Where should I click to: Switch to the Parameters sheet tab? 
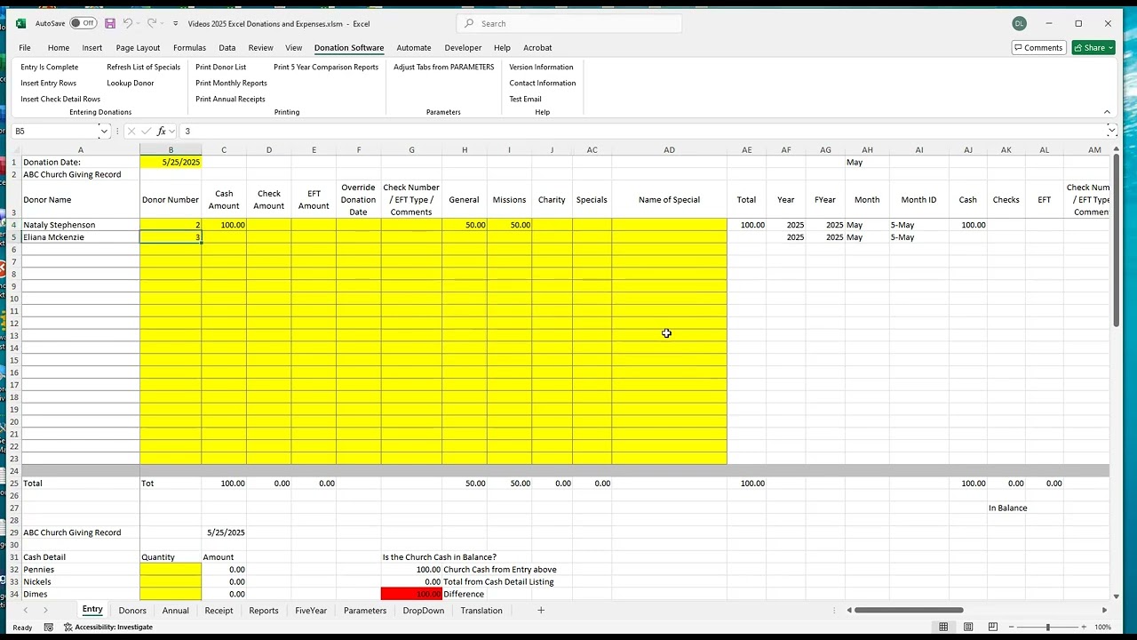[365, 611]
